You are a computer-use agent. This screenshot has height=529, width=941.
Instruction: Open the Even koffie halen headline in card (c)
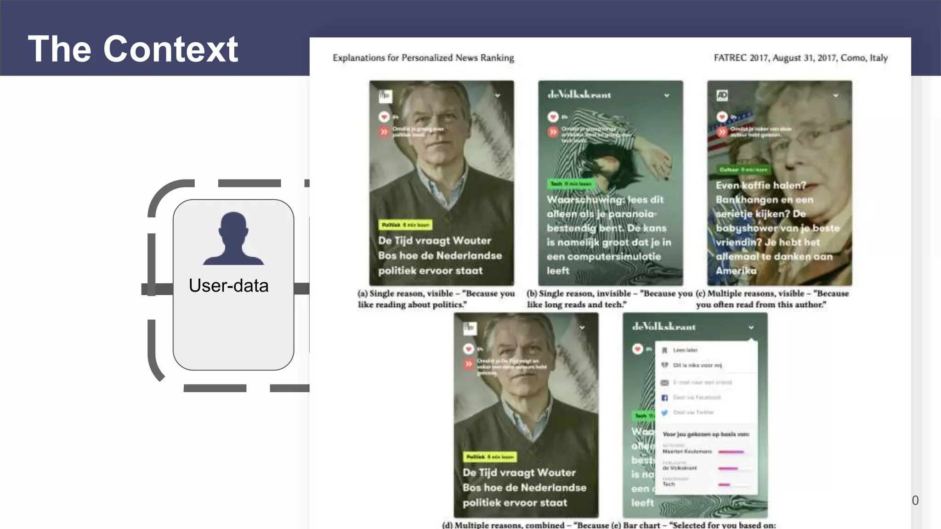[x=778, y=228]
